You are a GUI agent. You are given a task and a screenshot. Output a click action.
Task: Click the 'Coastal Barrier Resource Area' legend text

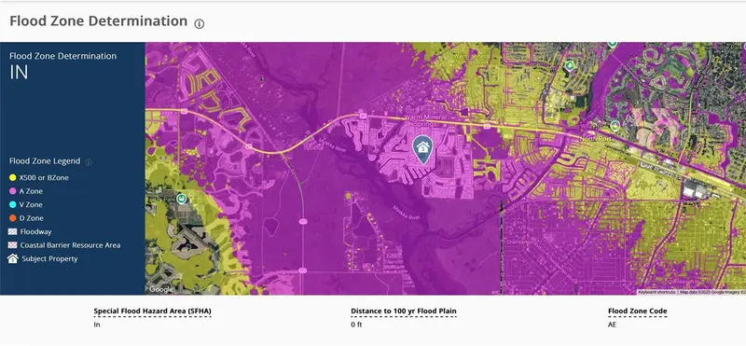[x=70, y=245]
